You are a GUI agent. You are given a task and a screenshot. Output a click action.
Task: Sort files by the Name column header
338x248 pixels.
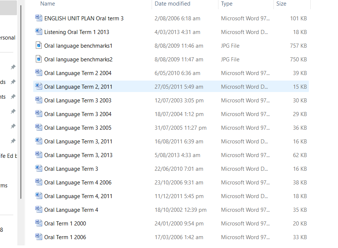[48, 4]
